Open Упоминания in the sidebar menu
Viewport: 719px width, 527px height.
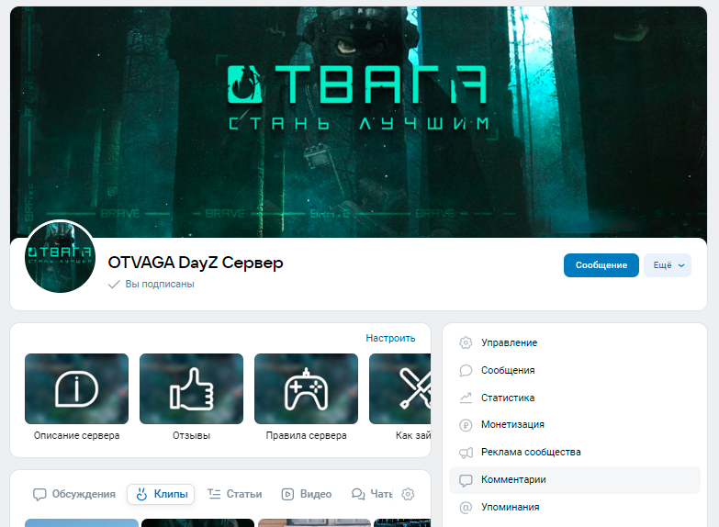tap(575, 508)
